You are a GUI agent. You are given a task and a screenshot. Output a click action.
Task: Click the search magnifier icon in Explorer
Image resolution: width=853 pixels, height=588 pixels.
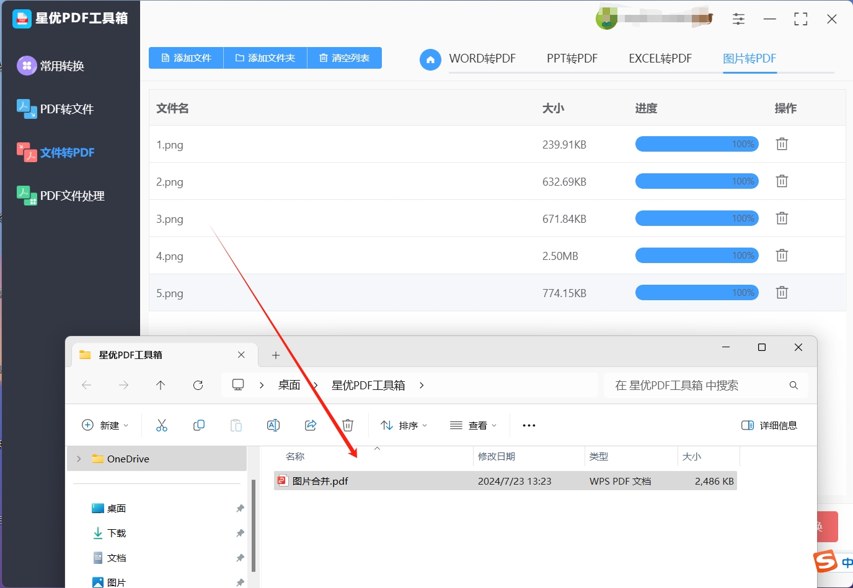(x=793, y=385)
